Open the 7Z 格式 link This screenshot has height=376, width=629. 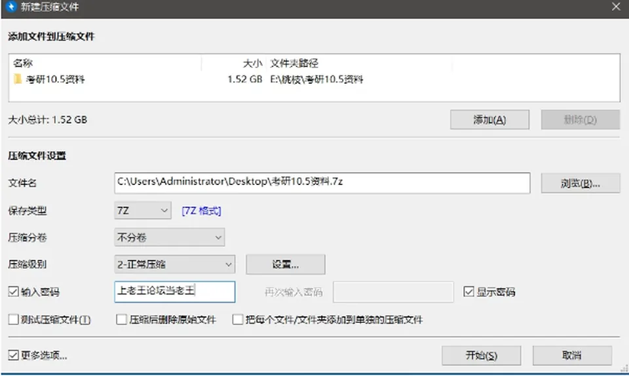click(201, 211)
